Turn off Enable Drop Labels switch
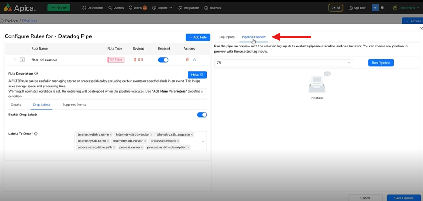This screenshot has width=423, height=201. (202, 115)
